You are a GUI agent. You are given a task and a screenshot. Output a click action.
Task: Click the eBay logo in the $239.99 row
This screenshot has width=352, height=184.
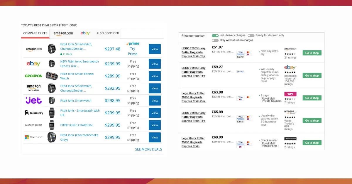pos(33,64)
